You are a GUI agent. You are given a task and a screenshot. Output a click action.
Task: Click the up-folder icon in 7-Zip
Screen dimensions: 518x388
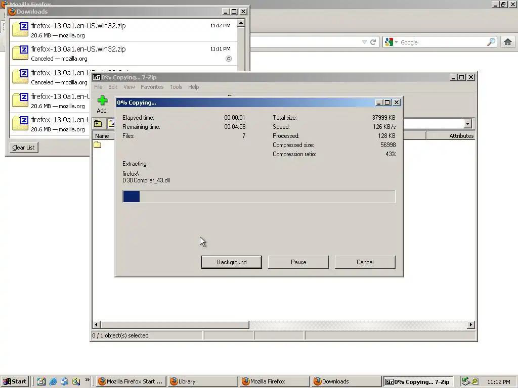click(x=98, y=124)
